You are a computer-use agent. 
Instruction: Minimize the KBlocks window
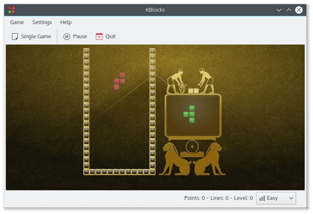279,10
